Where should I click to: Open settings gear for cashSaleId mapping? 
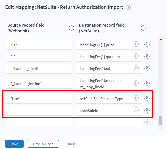(x=147, y=110)
